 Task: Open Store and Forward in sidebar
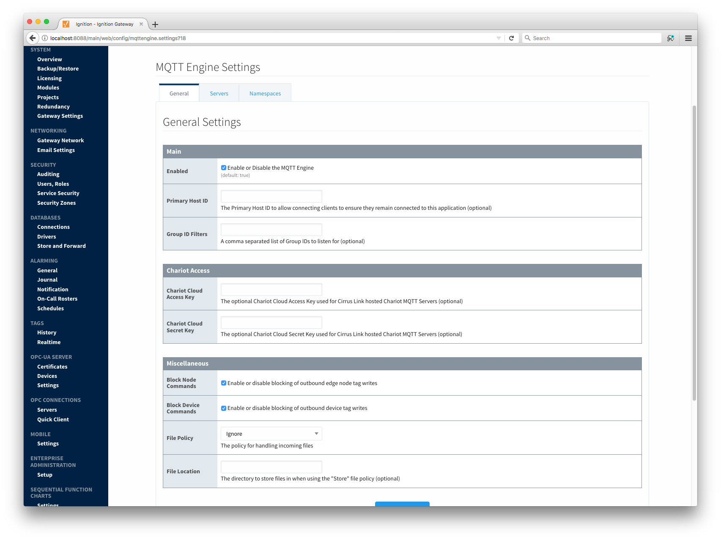pyautogui.click(x=61, y=246)
